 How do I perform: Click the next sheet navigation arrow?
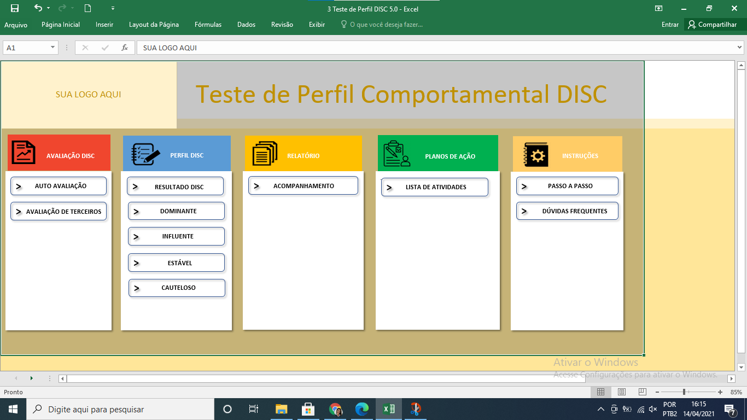point(32,378)
